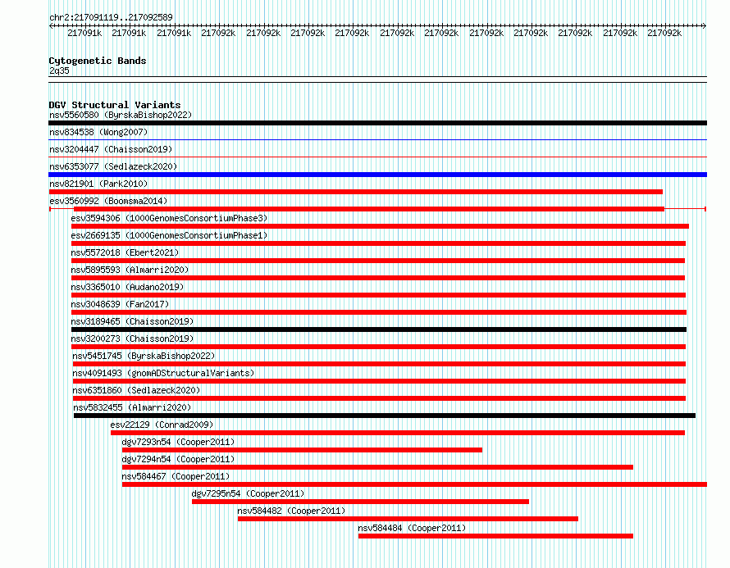730x568 pixels.
Task: Open the dgv7295n54 (Cooper2011) label
Action: [x=249, y=493]
